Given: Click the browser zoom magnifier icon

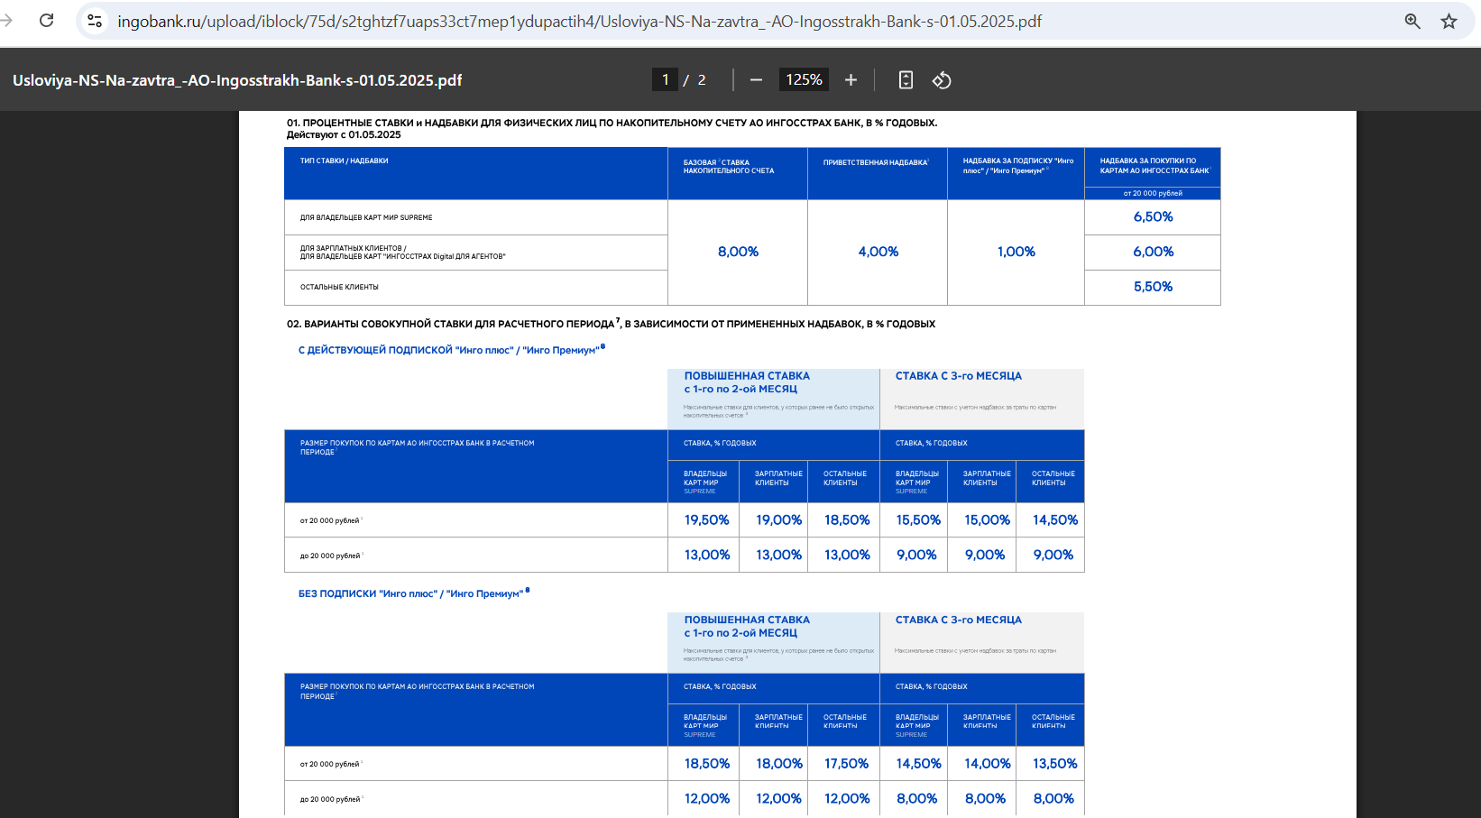Looking at the screenshot, I should pos(1412,21).
